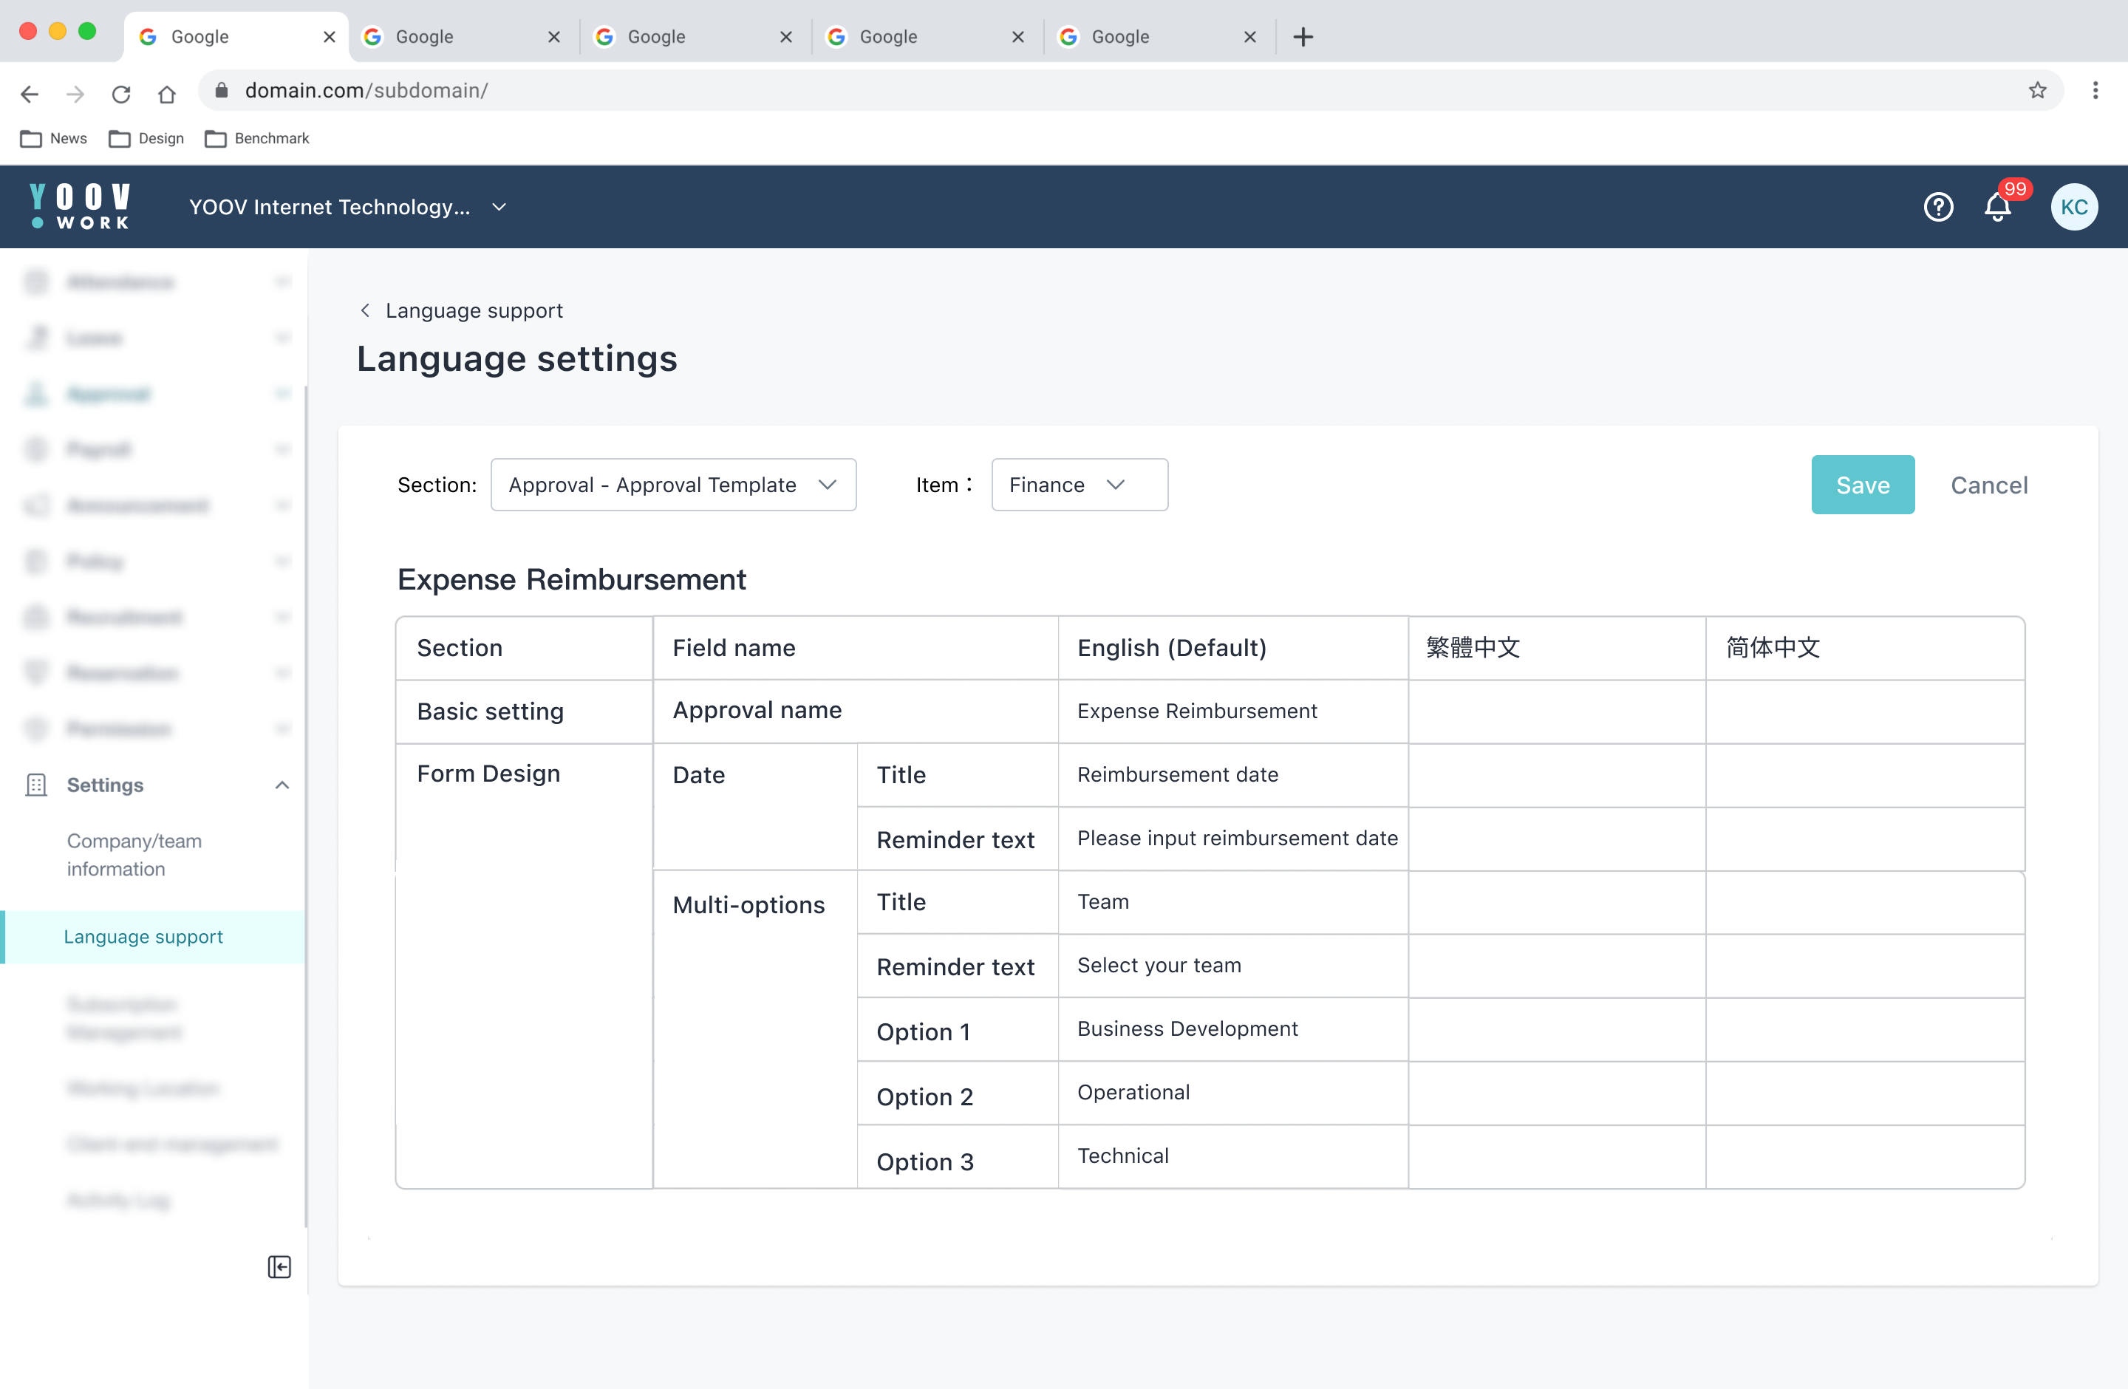This screenshot has height=1389, width=2128.
Task: Edit 繁體中文 cell for Operational row
Action: click(1557, 1093)
